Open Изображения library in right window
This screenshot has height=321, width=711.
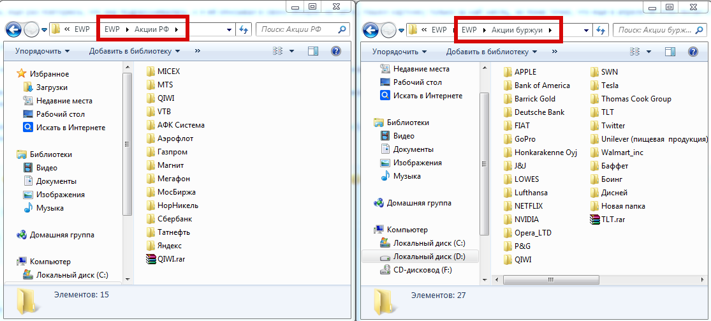[411, 163]
